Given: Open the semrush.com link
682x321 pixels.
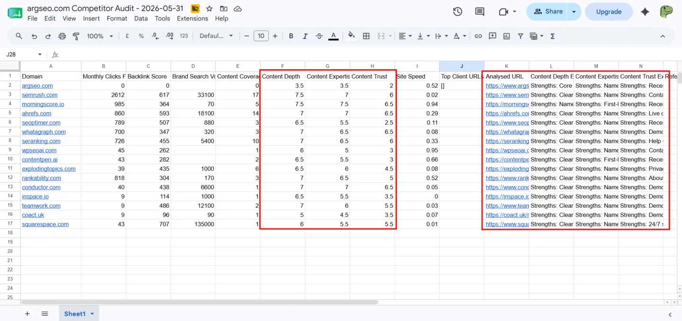Looking at the screenshot, I should [x=40, y=95].
